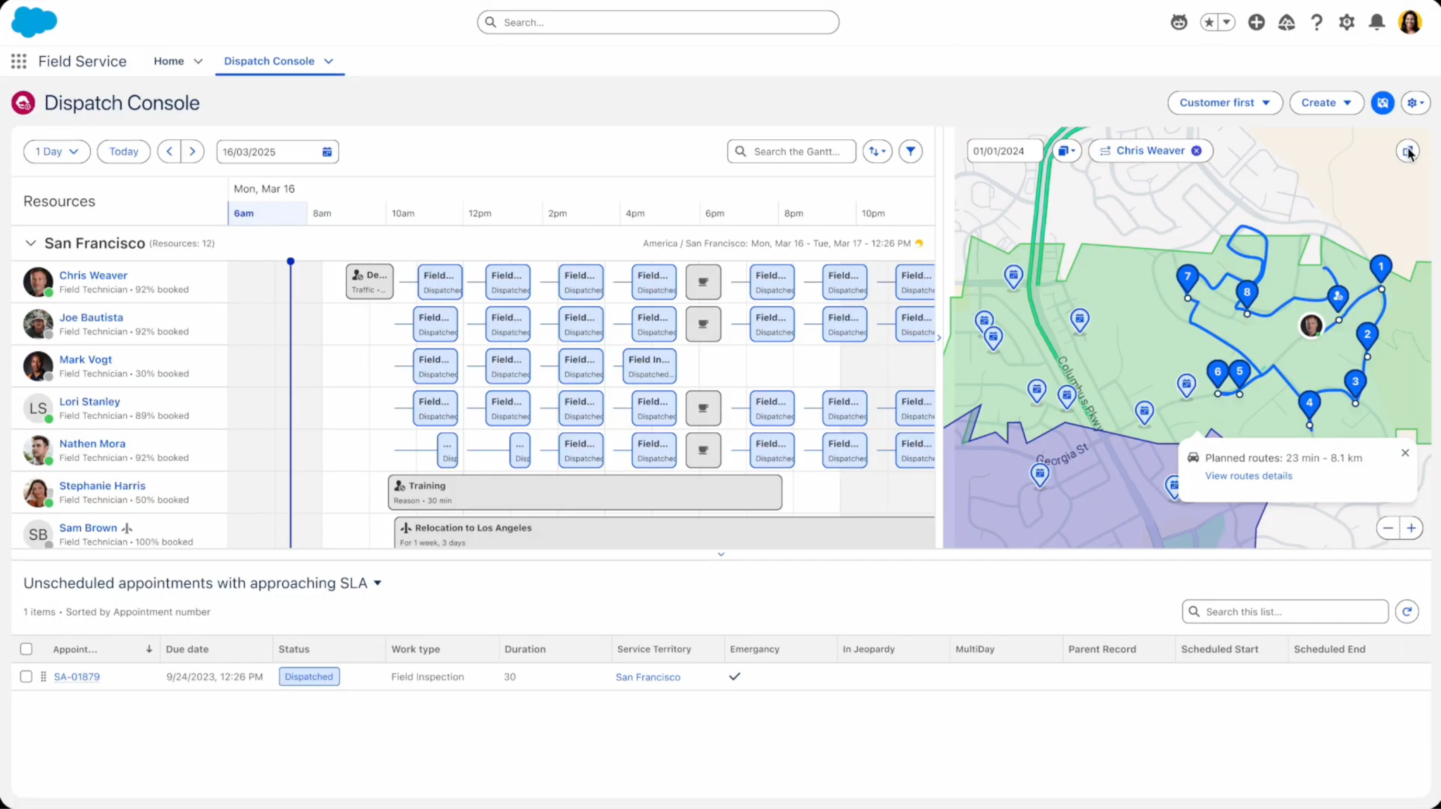Open View routes details link
The height and width of the screenshot is (809, 1441).
point(1248,476)
